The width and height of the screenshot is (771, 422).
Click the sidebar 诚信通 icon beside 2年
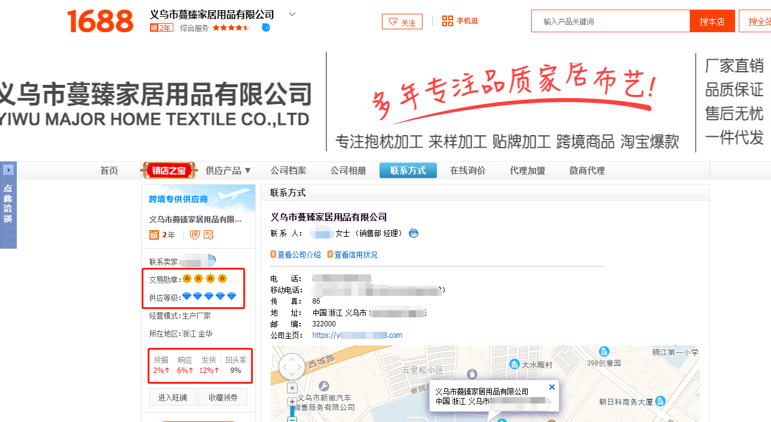pos(154,235)
